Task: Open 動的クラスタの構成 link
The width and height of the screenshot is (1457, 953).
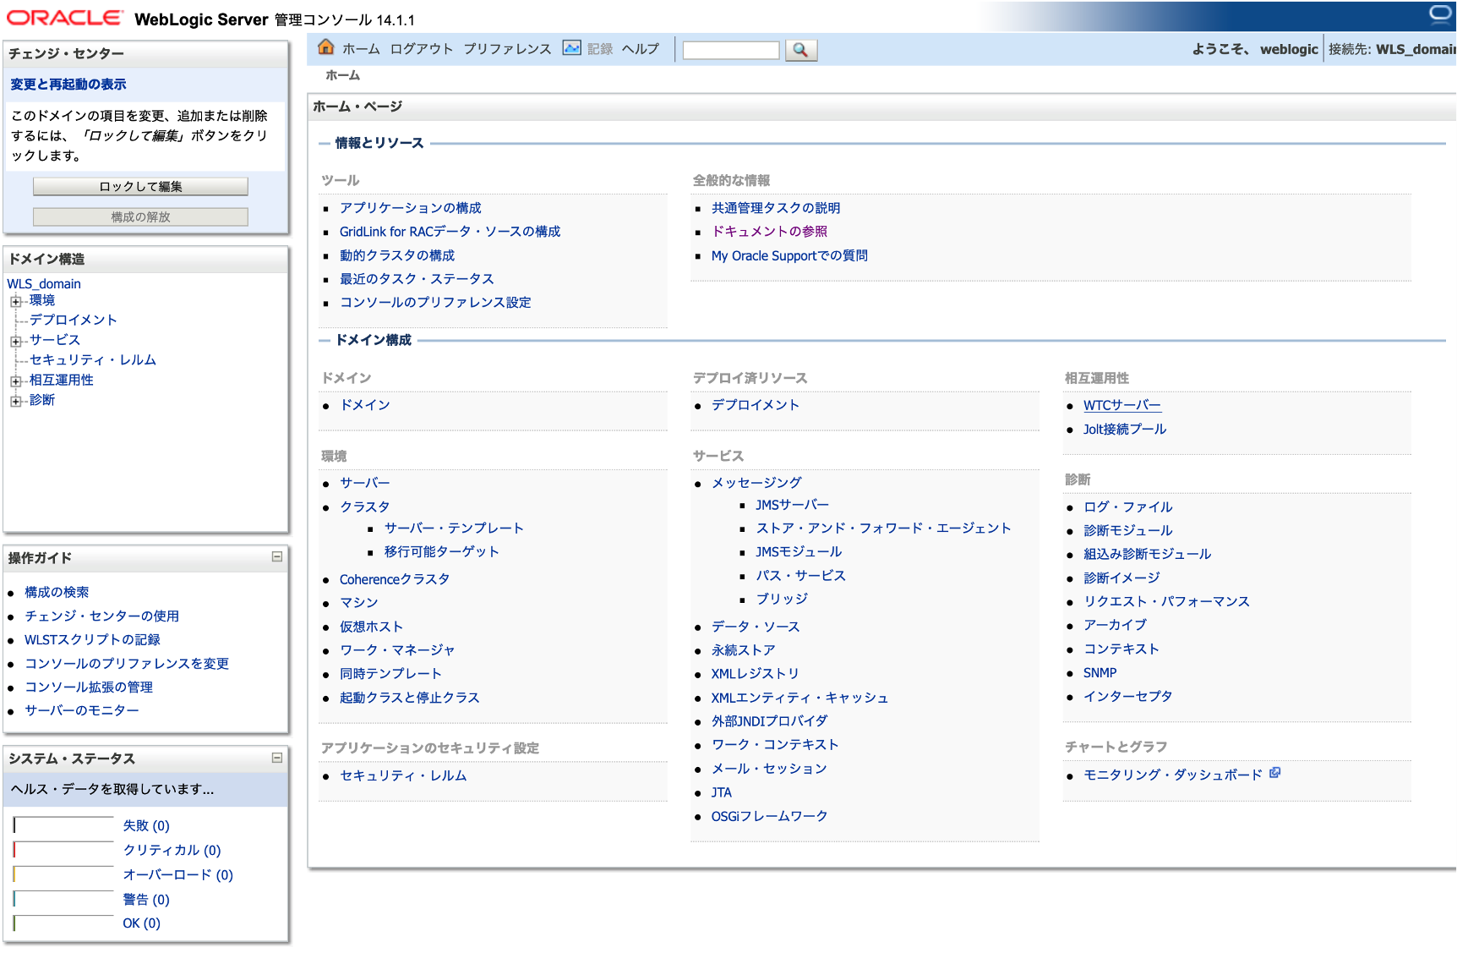Action: pyautogui.click(x=397, y=255)
